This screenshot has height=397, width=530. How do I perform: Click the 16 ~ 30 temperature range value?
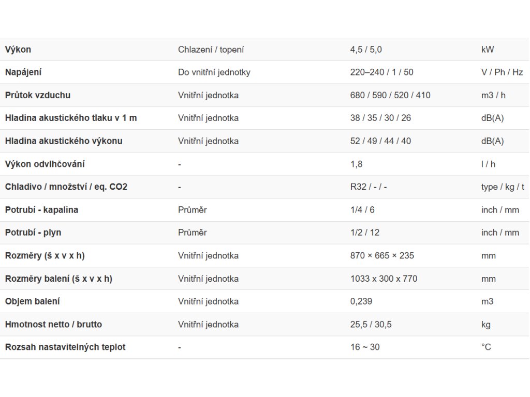pyautogui.click(x=365, y=347)
